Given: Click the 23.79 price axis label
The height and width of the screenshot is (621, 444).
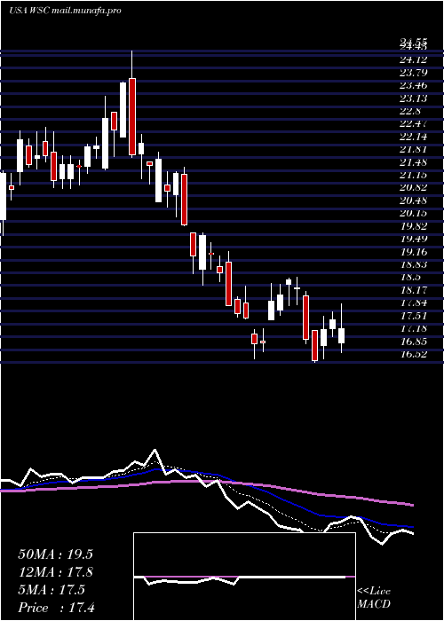Looking at the screenshot, I should coord(413,73).
